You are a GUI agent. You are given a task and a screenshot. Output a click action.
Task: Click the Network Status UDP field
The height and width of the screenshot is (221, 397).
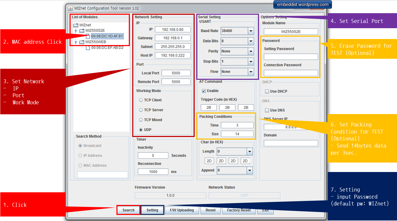244,195
